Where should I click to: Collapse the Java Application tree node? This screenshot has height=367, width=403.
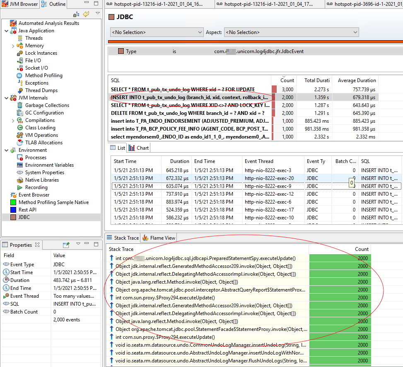(x=6, y=31)
